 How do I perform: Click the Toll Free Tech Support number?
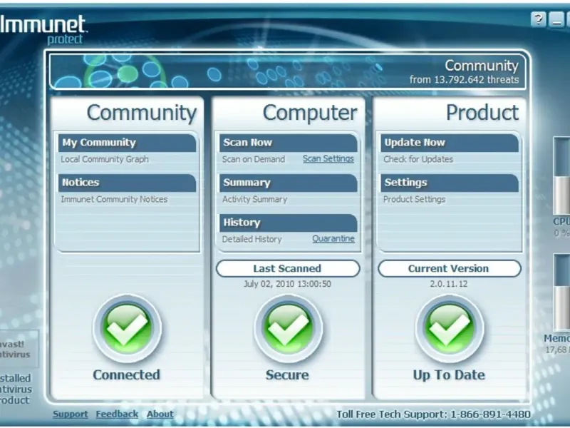pos(433,414)
